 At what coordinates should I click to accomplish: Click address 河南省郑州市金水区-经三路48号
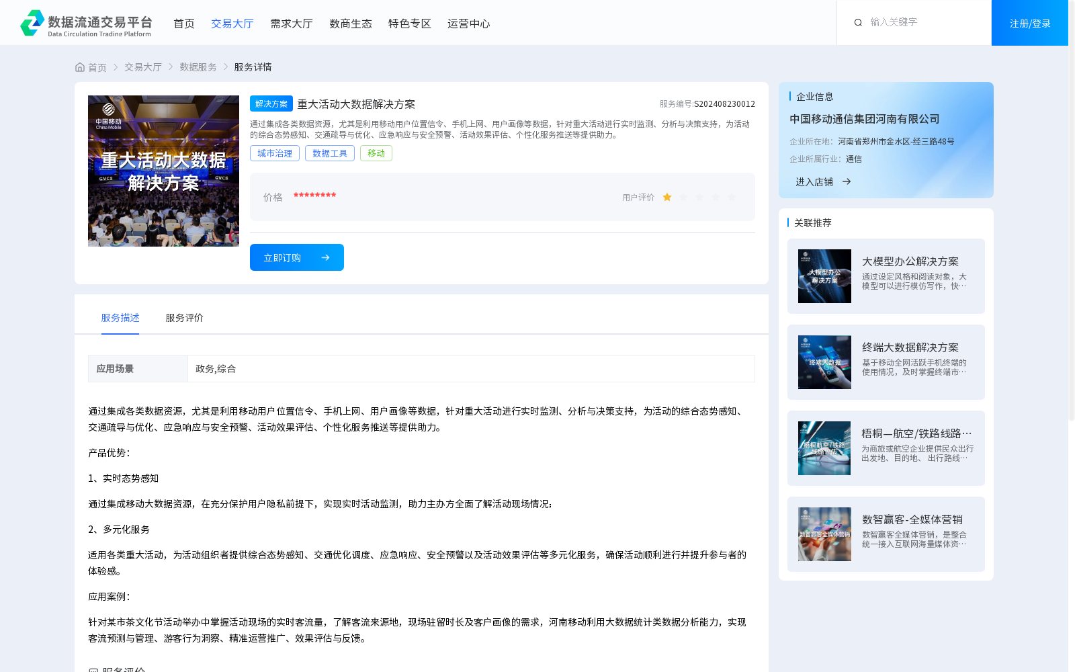[x=896, y=142]
